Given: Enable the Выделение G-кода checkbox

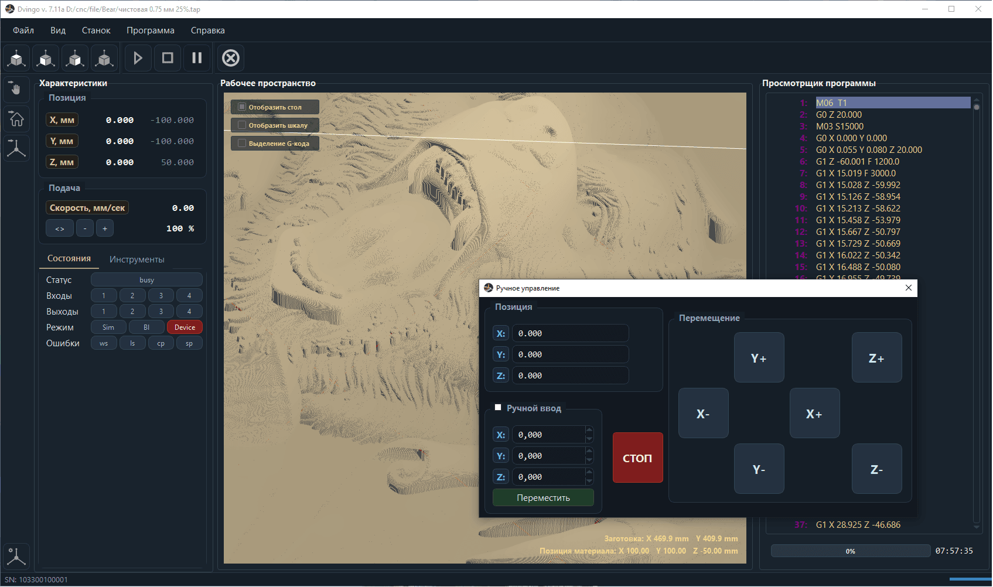Looking at the screenshot, I should point(242,144).
